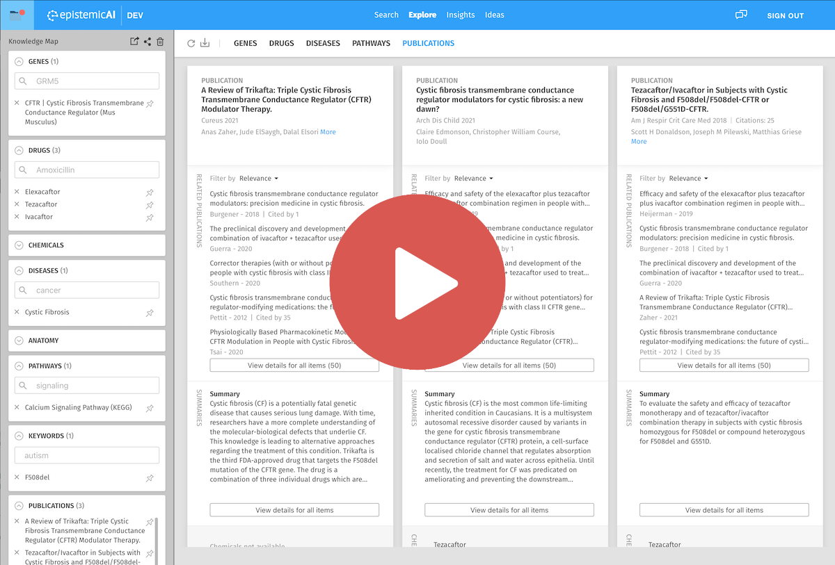Image resolution: width=835 pixels, height=565 pixels.
Task: Open the Relevance filter dropdown in first card
Action: [x=259, y=179]
